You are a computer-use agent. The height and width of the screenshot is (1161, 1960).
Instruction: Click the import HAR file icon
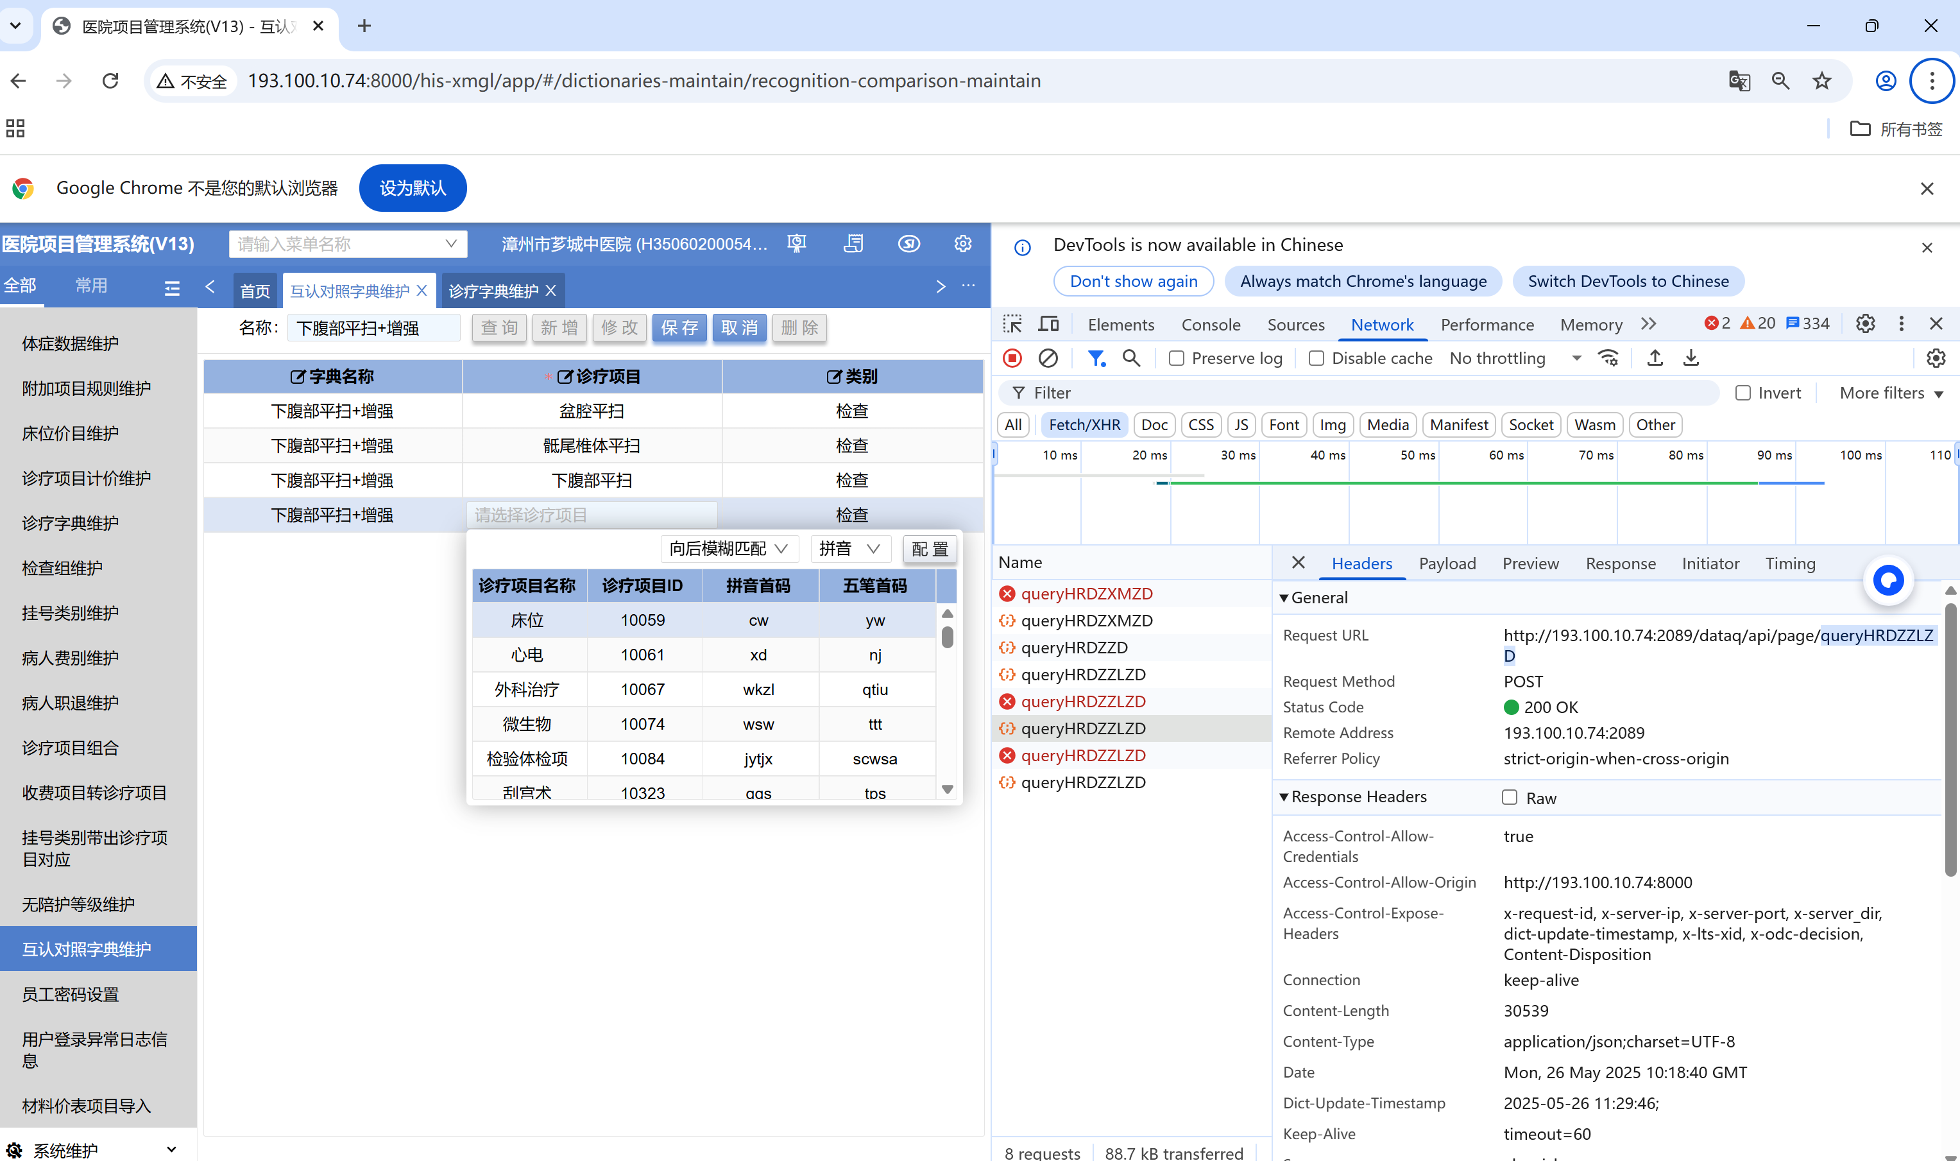1654,358
